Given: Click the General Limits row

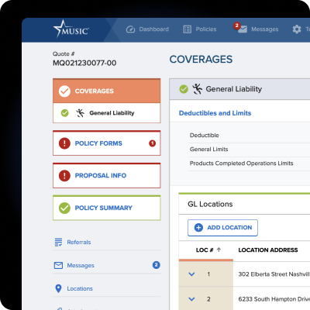Looking at the screenshot, I should point(250,150).
